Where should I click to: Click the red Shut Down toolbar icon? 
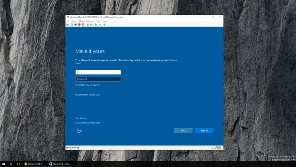pyautogui.click(x=79, y=25)
